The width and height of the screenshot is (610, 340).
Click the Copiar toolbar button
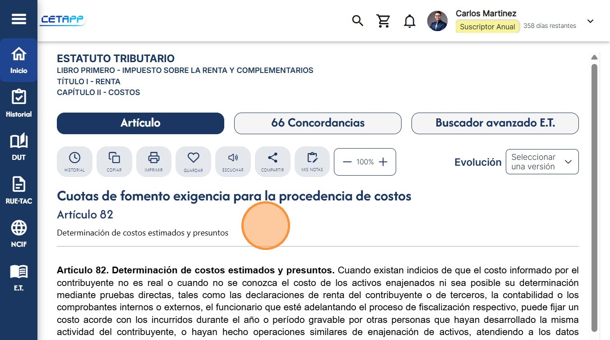point(114,162)
